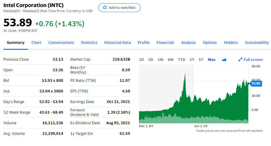The width and height of the screenshot is (271, 146).
Task: Select the 1Y chart range
Action: pos(192,60)
